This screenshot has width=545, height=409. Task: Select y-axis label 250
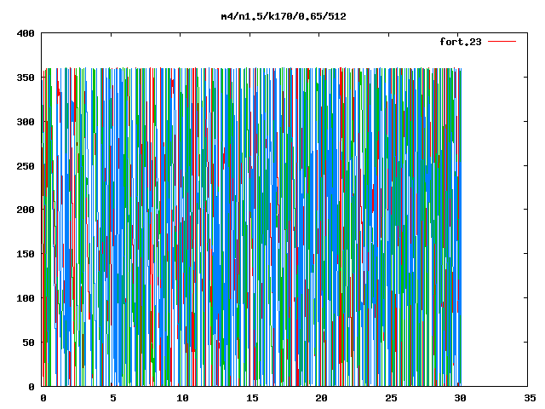[x=26, y=166]
